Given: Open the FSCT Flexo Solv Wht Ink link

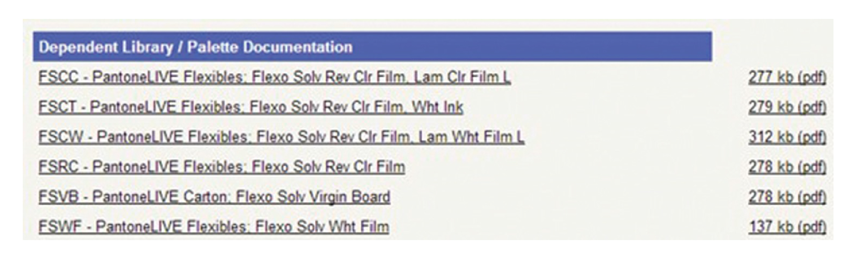Looking at the screenshot, I should pyautogui.click(x=251, y=107).
